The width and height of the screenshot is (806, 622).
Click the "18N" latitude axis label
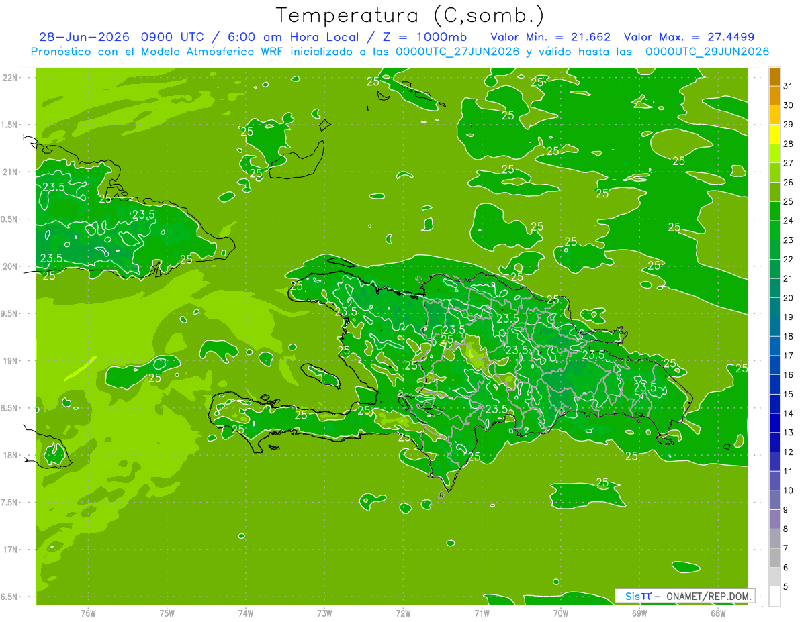(x=11, y=455)
